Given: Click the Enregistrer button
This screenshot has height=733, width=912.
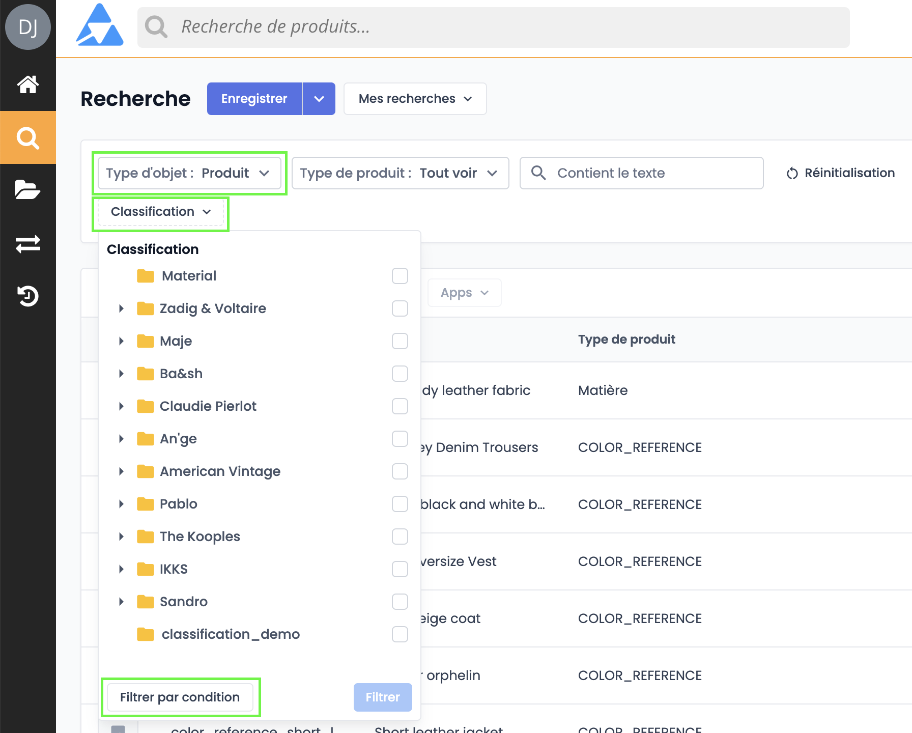Looking at the screenshot, I should [254, 99].
